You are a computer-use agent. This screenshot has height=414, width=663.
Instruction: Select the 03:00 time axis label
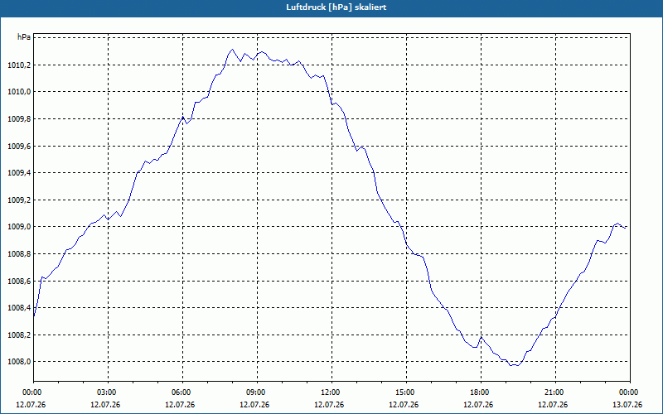pos(108,392)
